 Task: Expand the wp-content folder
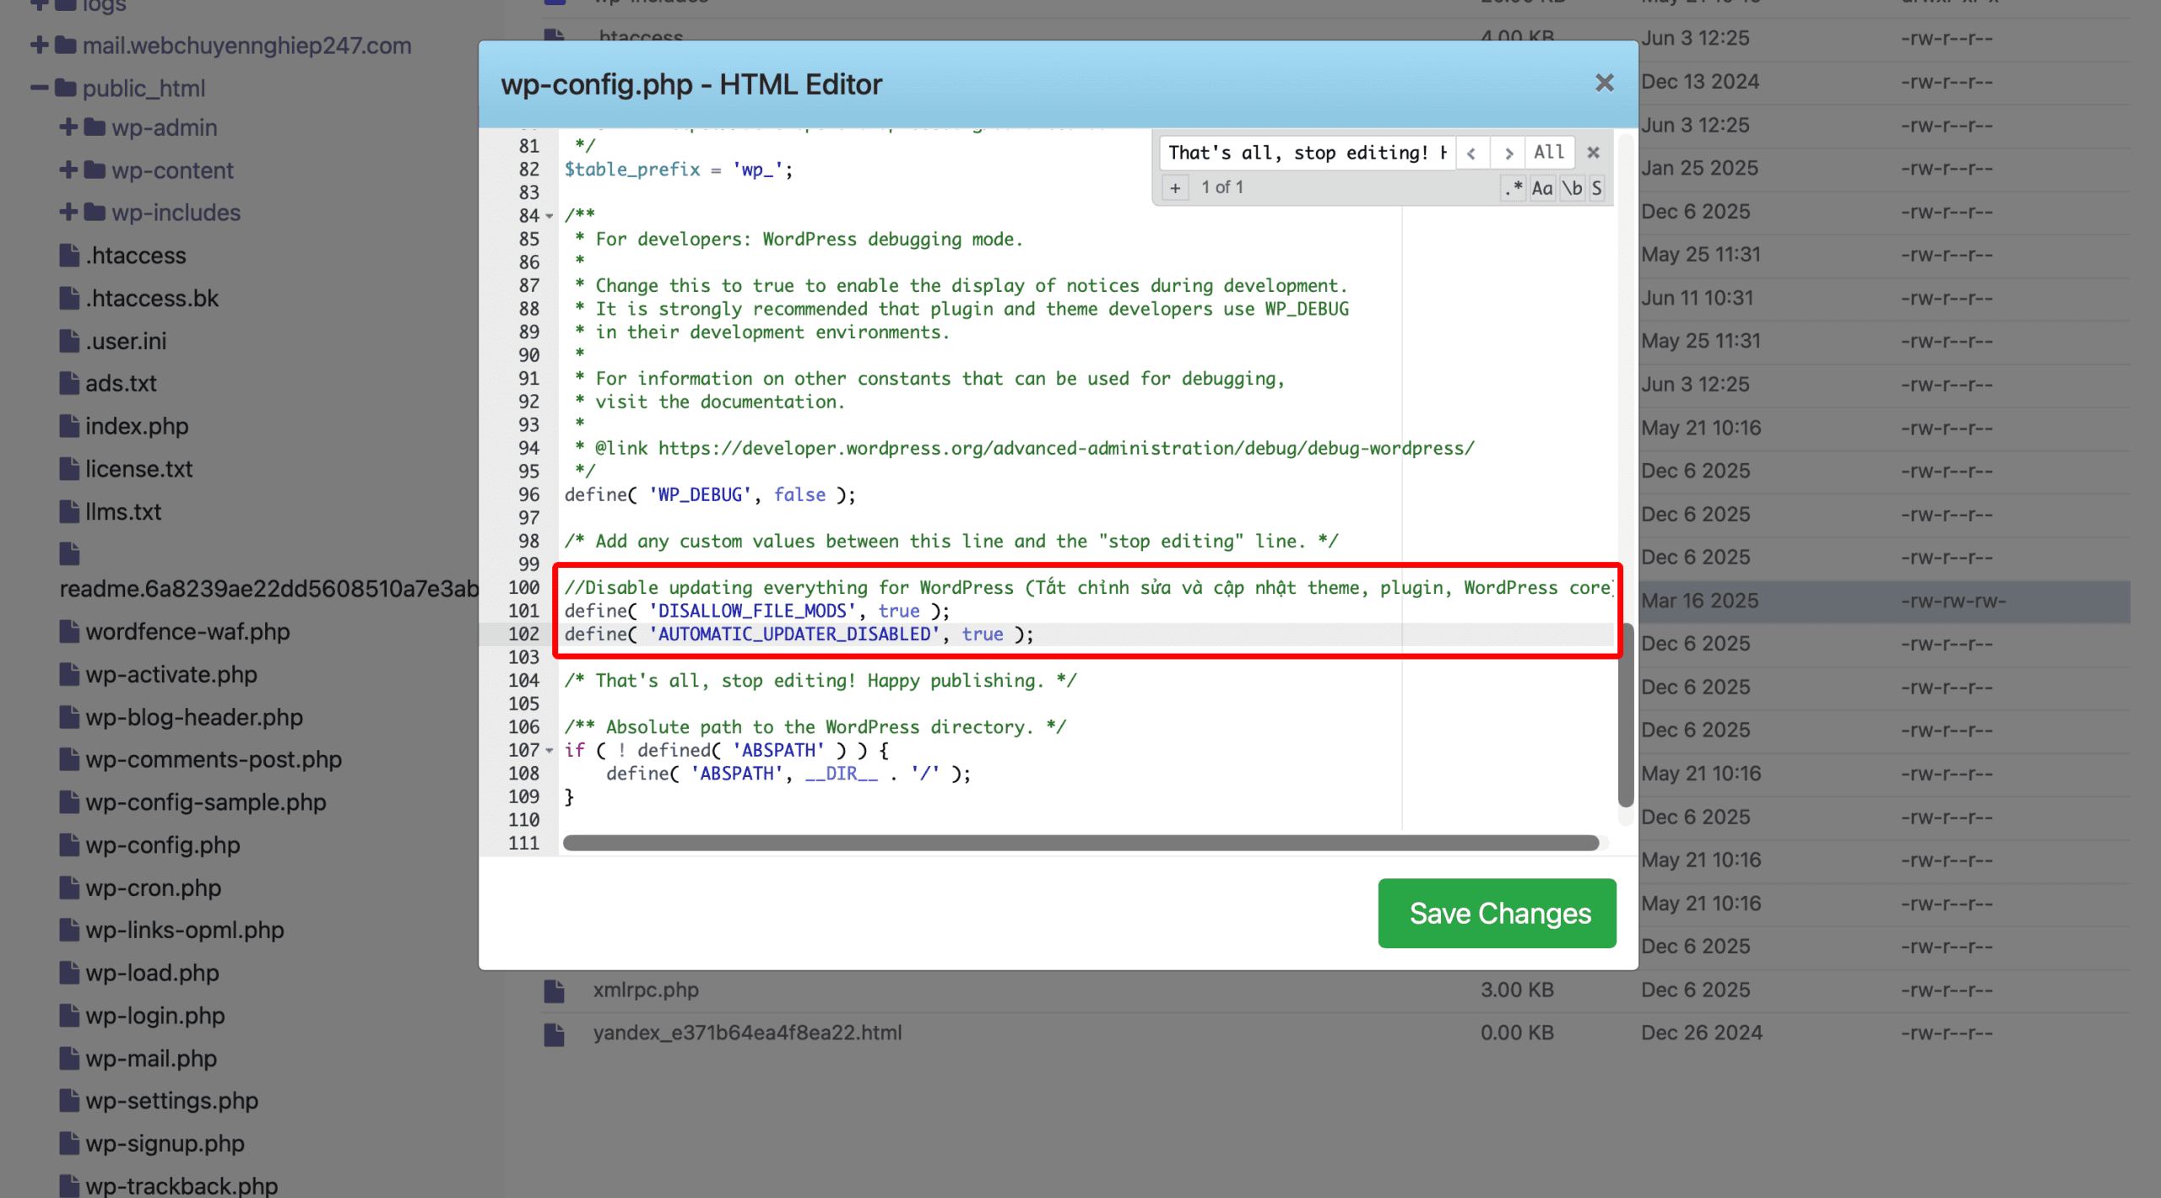(x=68, y=170)
